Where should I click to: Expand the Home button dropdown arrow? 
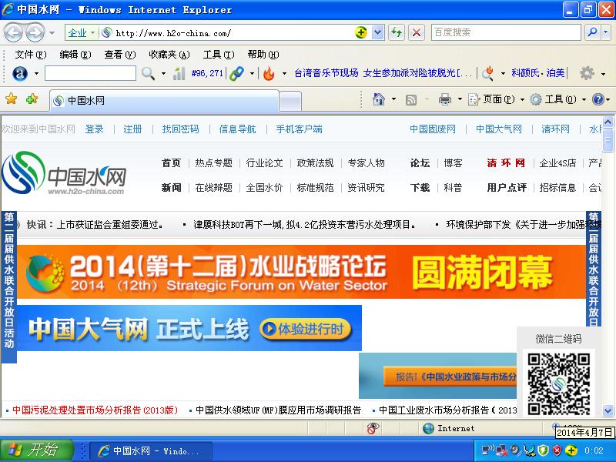[x=393, y=99]
